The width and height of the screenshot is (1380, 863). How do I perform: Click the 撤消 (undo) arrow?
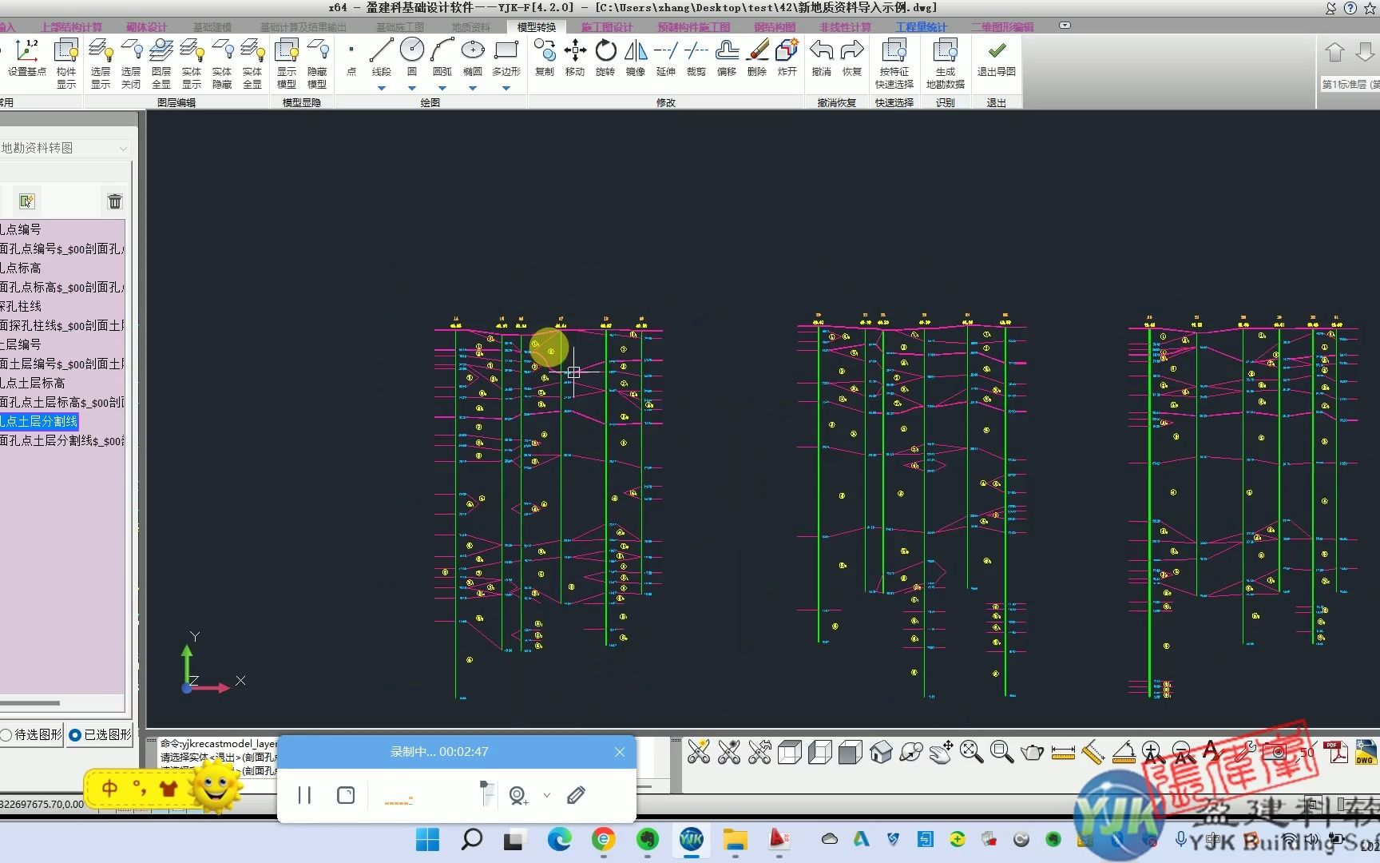pos(822,58)
